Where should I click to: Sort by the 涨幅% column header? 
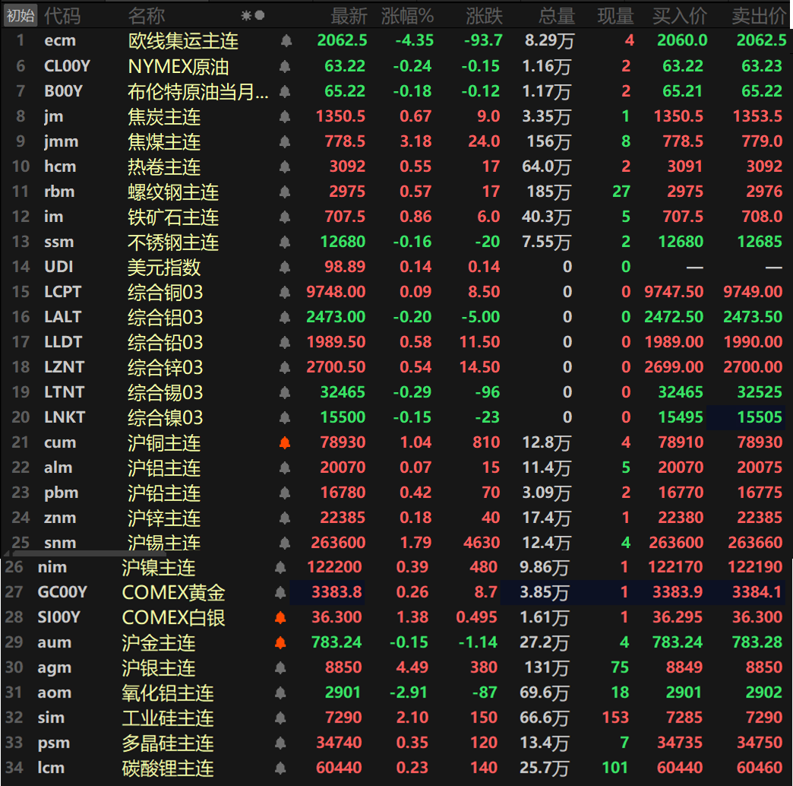click(x=407, y=15)
